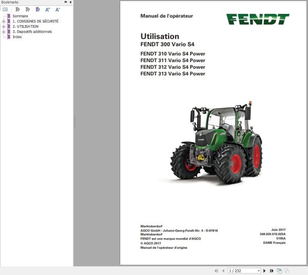
Task: Click the EAME Français text
Action: click(x=275, y=243)
